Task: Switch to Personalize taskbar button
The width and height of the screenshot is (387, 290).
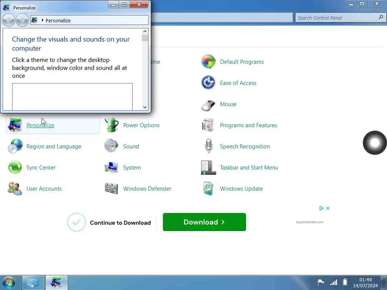Action: click(56, 283)
